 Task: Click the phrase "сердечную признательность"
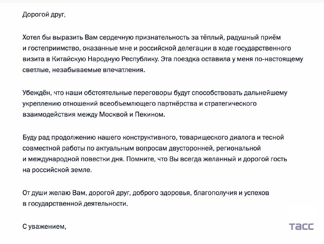point(138,38)
